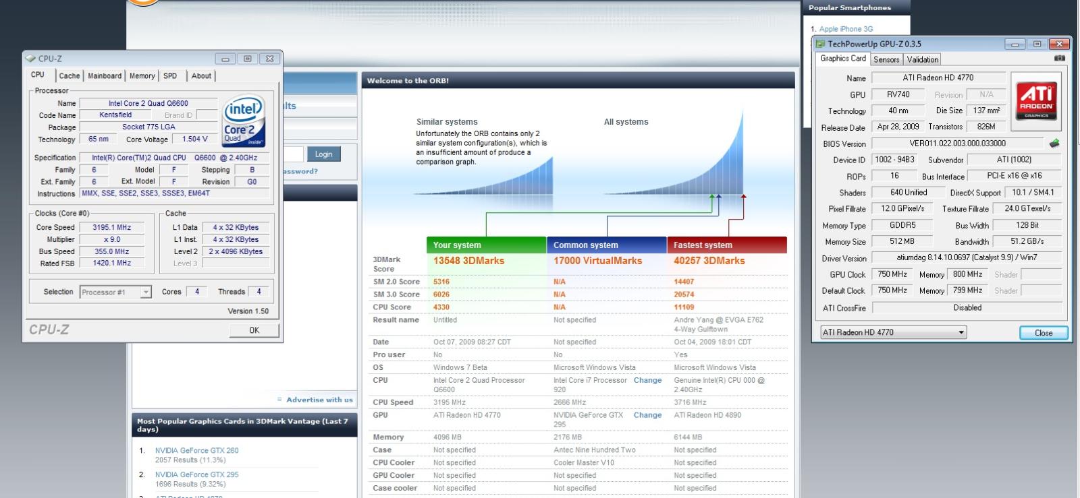Click Change link next to Intel Core i7 Processor
This screenshot has width=1080, height=498.
(647, 380)
